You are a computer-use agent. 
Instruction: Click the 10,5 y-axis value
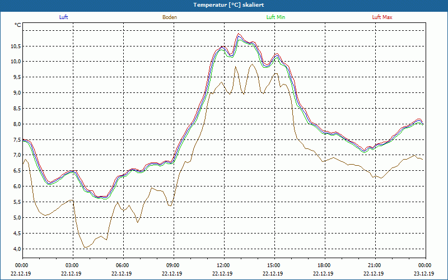(16, 46)
